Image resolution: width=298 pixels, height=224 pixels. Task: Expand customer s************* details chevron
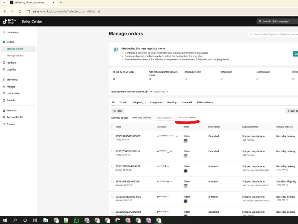(x=177, y=136)
